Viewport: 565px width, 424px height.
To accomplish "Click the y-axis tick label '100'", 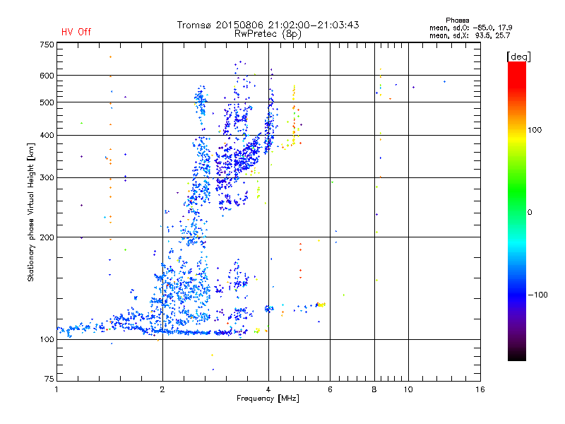I will (x=47, y=339).
